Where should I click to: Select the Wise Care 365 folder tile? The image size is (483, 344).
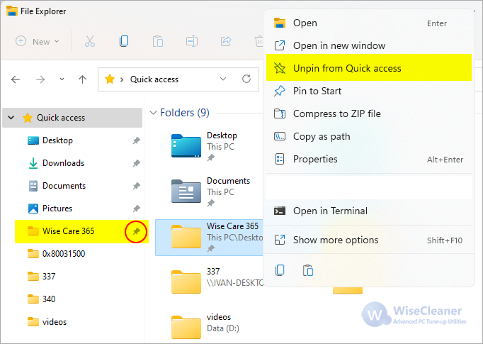209,238
